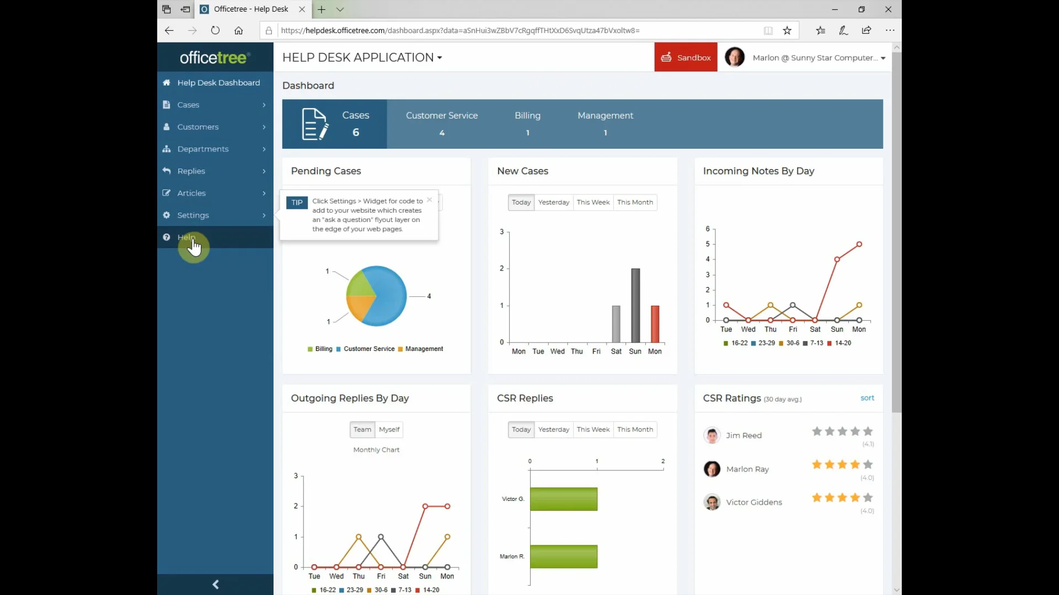Screen dimensions: 1059x595
Task: Open the Billing cases tab
Action: (x=527, y=123)
